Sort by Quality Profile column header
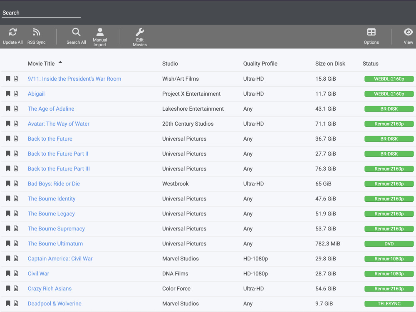 click(x=260, y=64)
